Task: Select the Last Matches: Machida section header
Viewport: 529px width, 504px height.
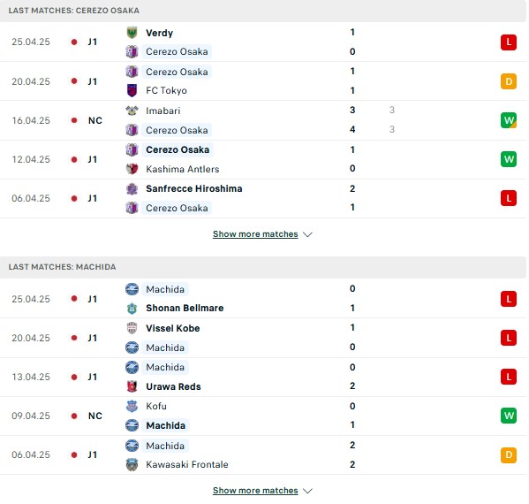Action: coord(263,267)
